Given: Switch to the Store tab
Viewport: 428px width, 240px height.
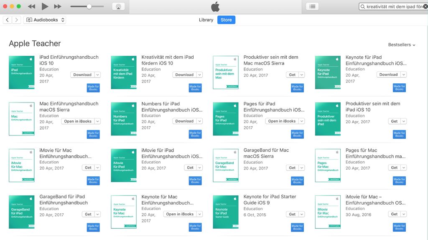Looking at the screenshot, I should [226, 20].
